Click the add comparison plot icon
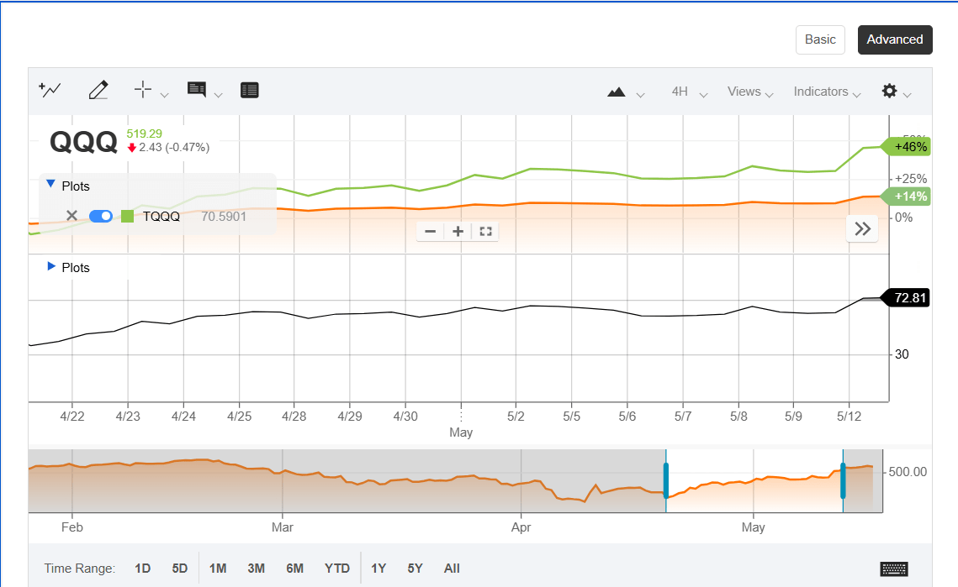Image resolution: width=958 pixels, height=587 pixels. 50,90
